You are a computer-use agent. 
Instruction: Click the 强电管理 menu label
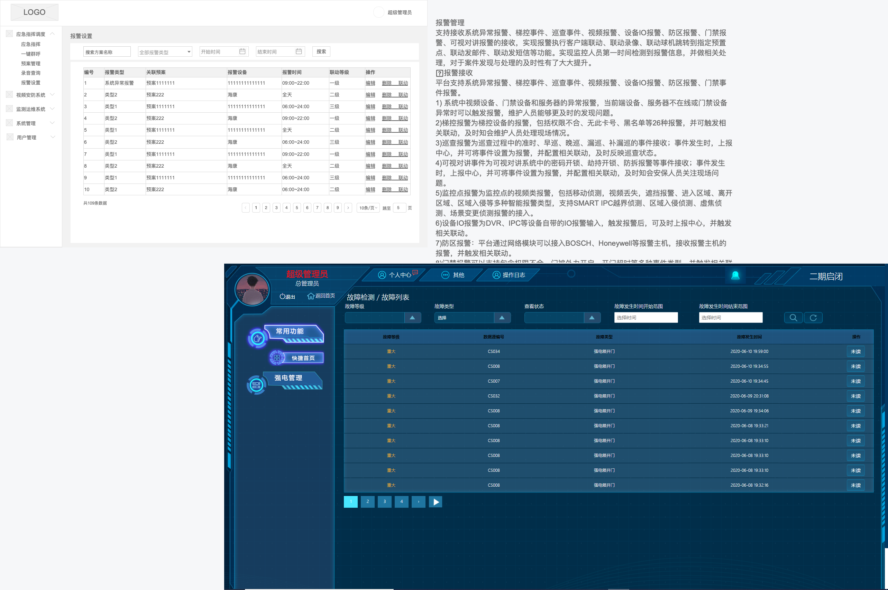(288, 378)
